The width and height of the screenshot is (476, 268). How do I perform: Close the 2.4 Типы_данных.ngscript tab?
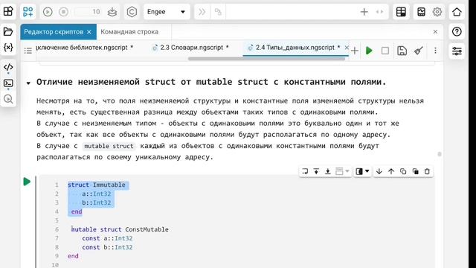(347, 48)
